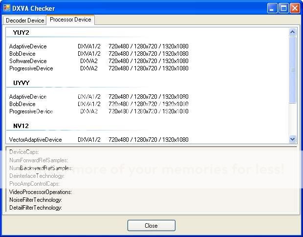Click the scroll down arrow of device list
Viewport: 303px width, 237px height.
(x=292, y=139)
